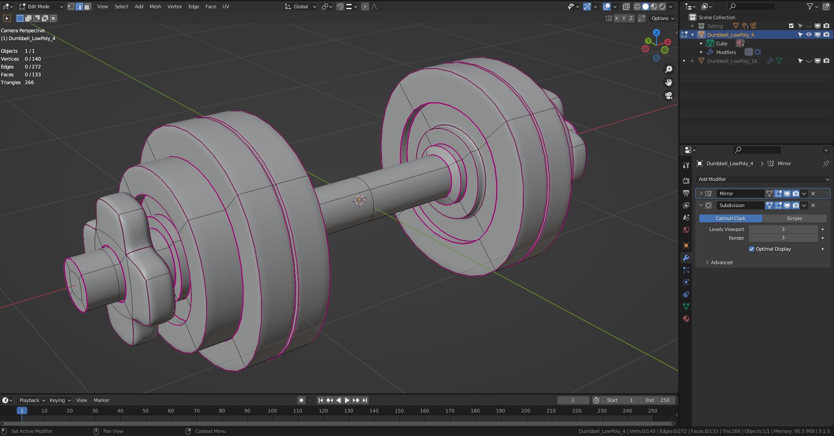Open the Material Properties tab
Image resolution: width=834 pixels, height=436 pixels.
pyautogui.click(x=686, y=319)
